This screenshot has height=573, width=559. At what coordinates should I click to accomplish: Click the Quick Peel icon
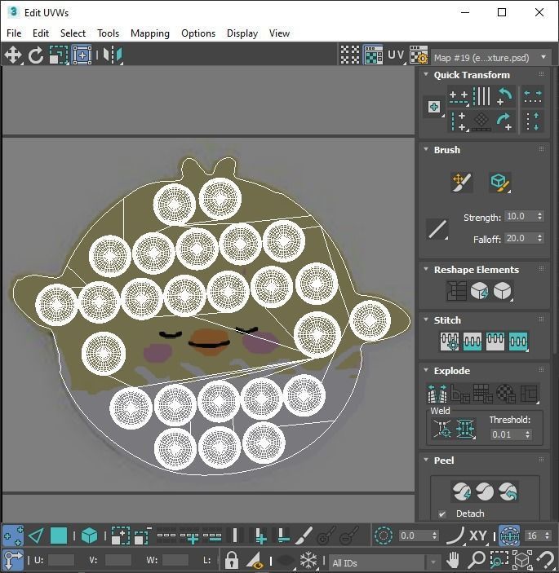(x=462, y=491)
